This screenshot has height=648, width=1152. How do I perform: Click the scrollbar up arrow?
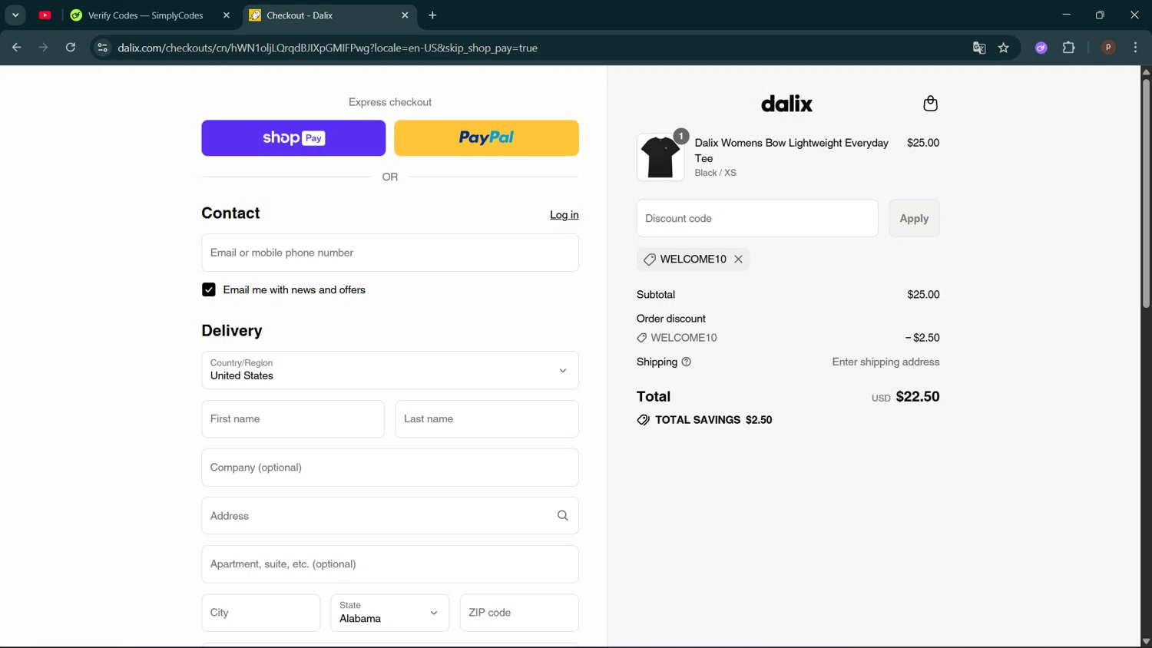pyautogui.click(x=1146, y=71)
